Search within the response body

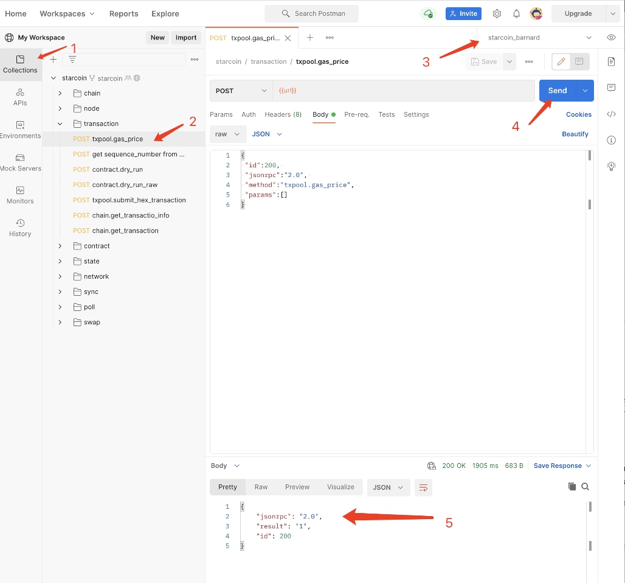585,486
